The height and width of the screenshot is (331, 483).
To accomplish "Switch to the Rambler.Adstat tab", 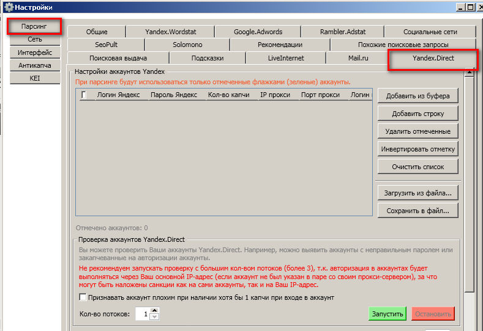I will pos(343,32).
